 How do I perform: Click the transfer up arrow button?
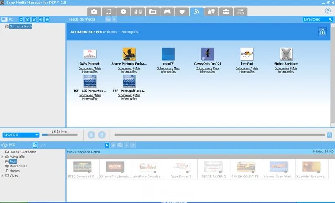point(102,135)
